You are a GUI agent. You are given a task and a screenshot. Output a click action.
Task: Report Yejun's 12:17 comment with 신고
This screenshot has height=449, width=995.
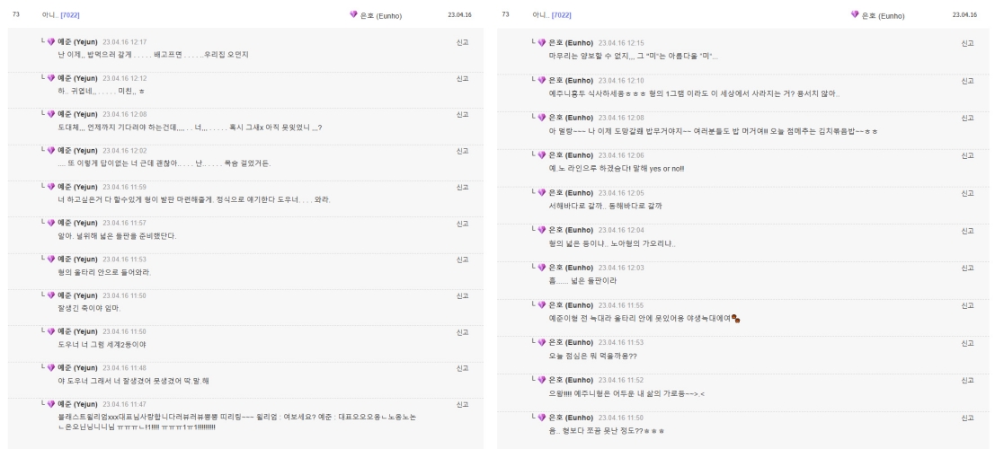click(462, 42)
